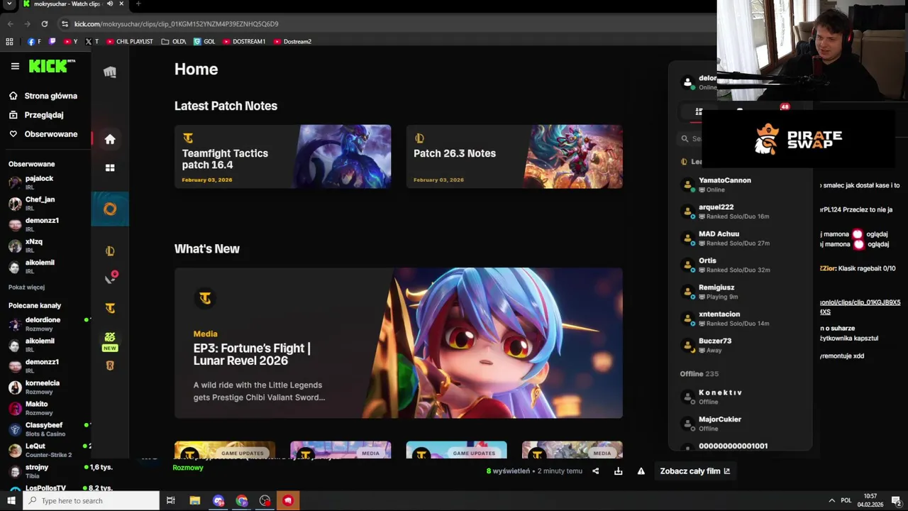Image resolution: width=908 pixels, height=511 pixels.
Task: Open the Teamfight Tactics sidebar icon
Action: click(110, 308)
